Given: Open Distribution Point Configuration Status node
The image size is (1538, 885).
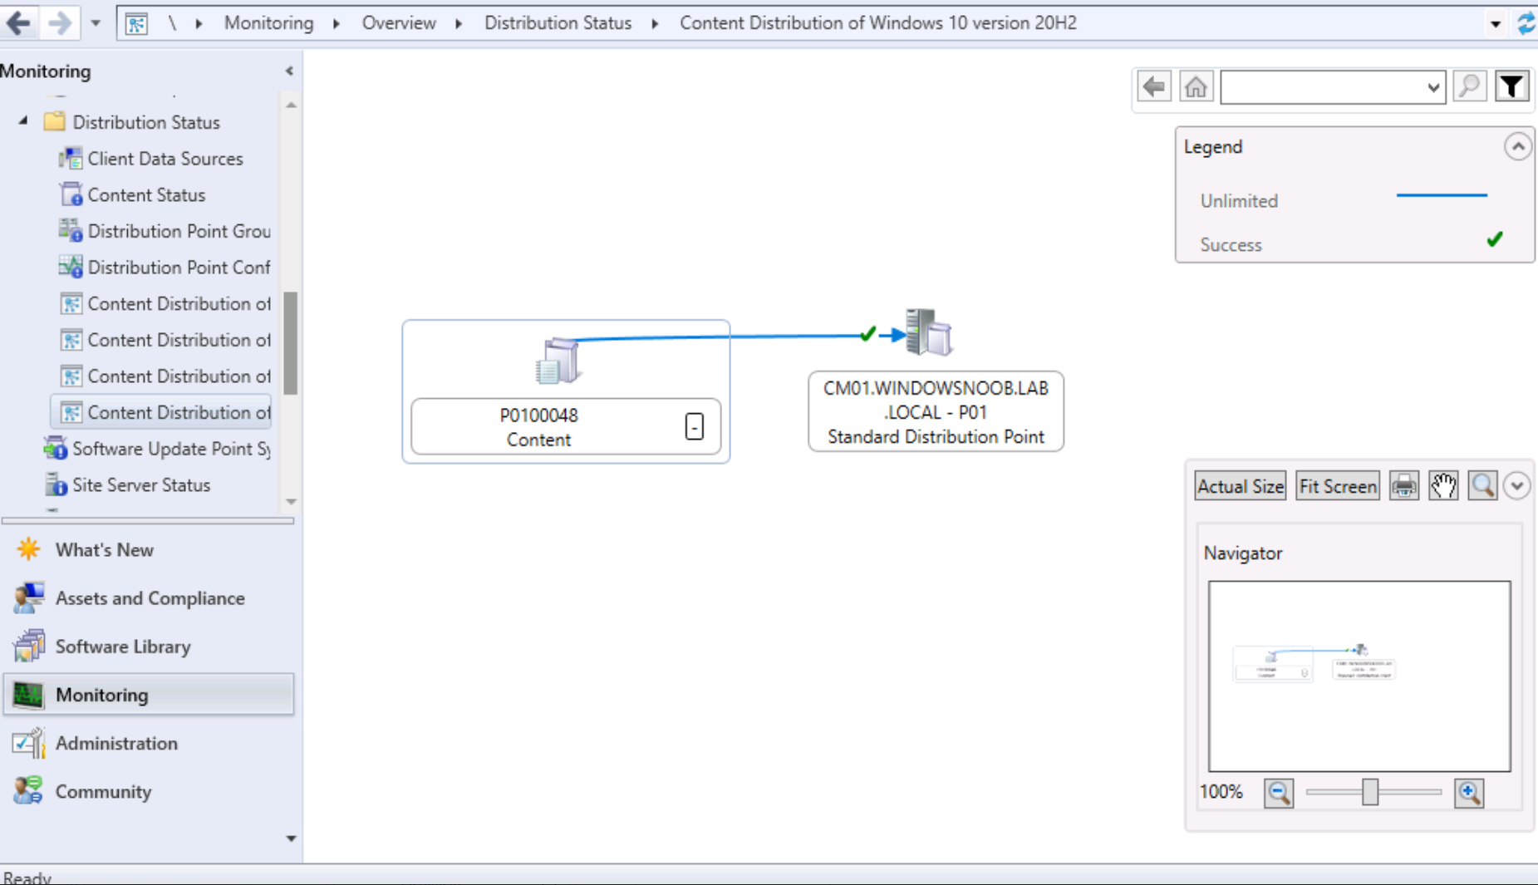Looking at the screenshot, I should tap(179, 268).
